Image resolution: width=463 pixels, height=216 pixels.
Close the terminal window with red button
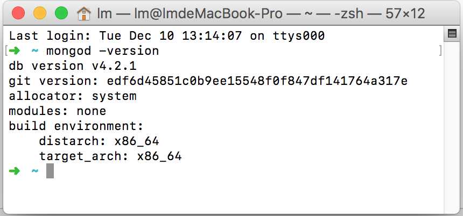18,13
